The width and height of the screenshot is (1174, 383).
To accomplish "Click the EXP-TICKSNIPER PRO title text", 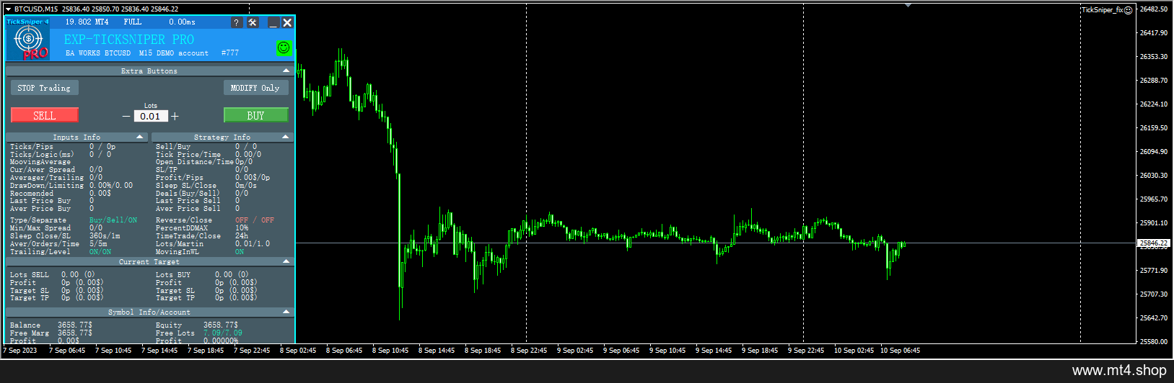I will point(129,40).
